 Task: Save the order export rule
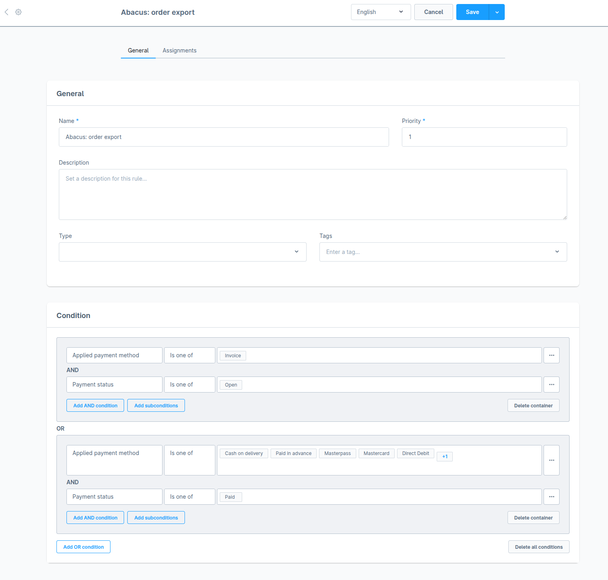point(472,12)
